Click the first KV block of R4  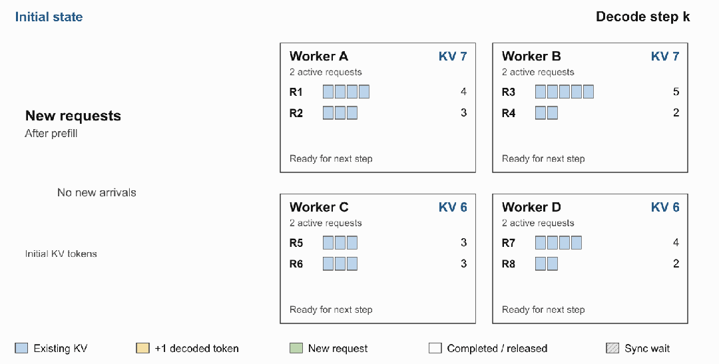point(541,112)
